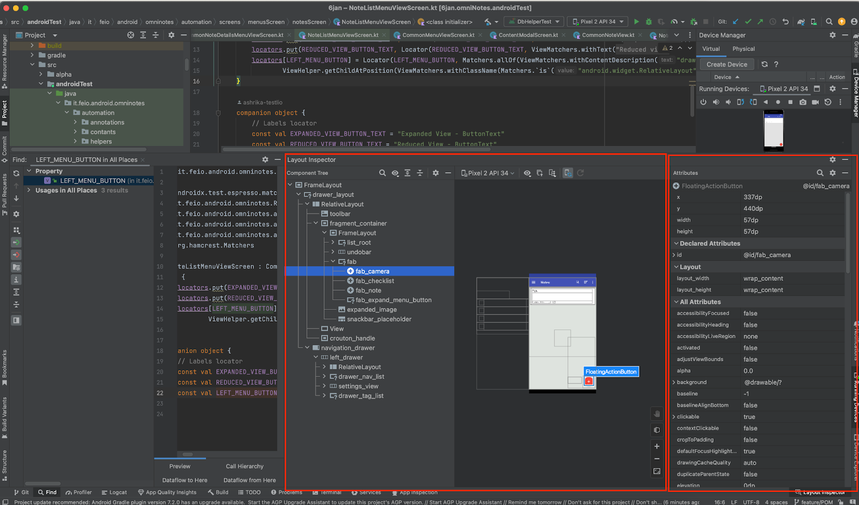
Task: Zoom in the layout view with plus
Action: 657,446
